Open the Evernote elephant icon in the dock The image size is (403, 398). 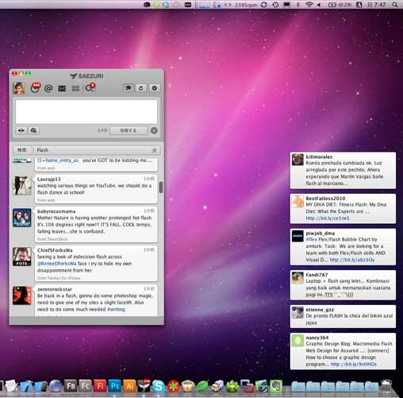click(276, 386)
